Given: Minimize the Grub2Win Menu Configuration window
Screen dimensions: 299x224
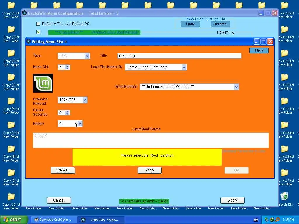Looking at the screenshot, I should tap(261, 13).
